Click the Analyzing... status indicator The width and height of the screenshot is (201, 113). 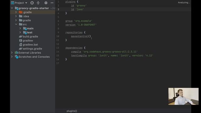tap(184, 3)
